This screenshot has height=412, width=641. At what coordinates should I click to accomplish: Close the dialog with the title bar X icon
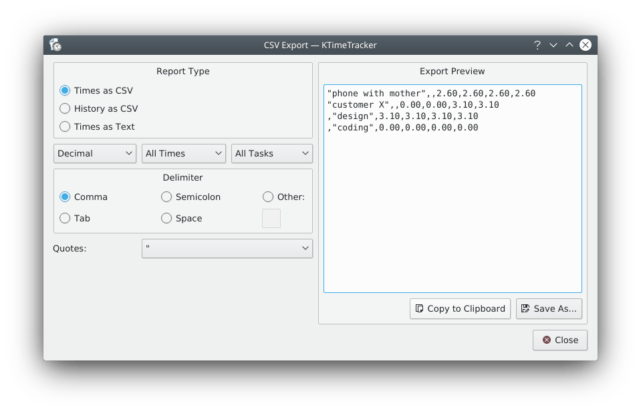click(586, 45)
